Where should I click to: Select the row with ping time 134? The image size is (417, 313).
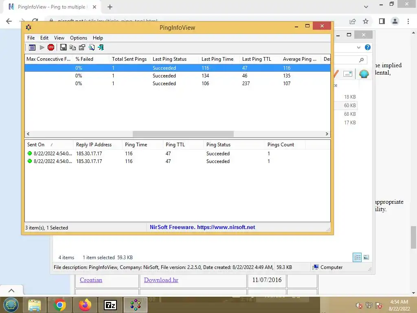(178, 75)
